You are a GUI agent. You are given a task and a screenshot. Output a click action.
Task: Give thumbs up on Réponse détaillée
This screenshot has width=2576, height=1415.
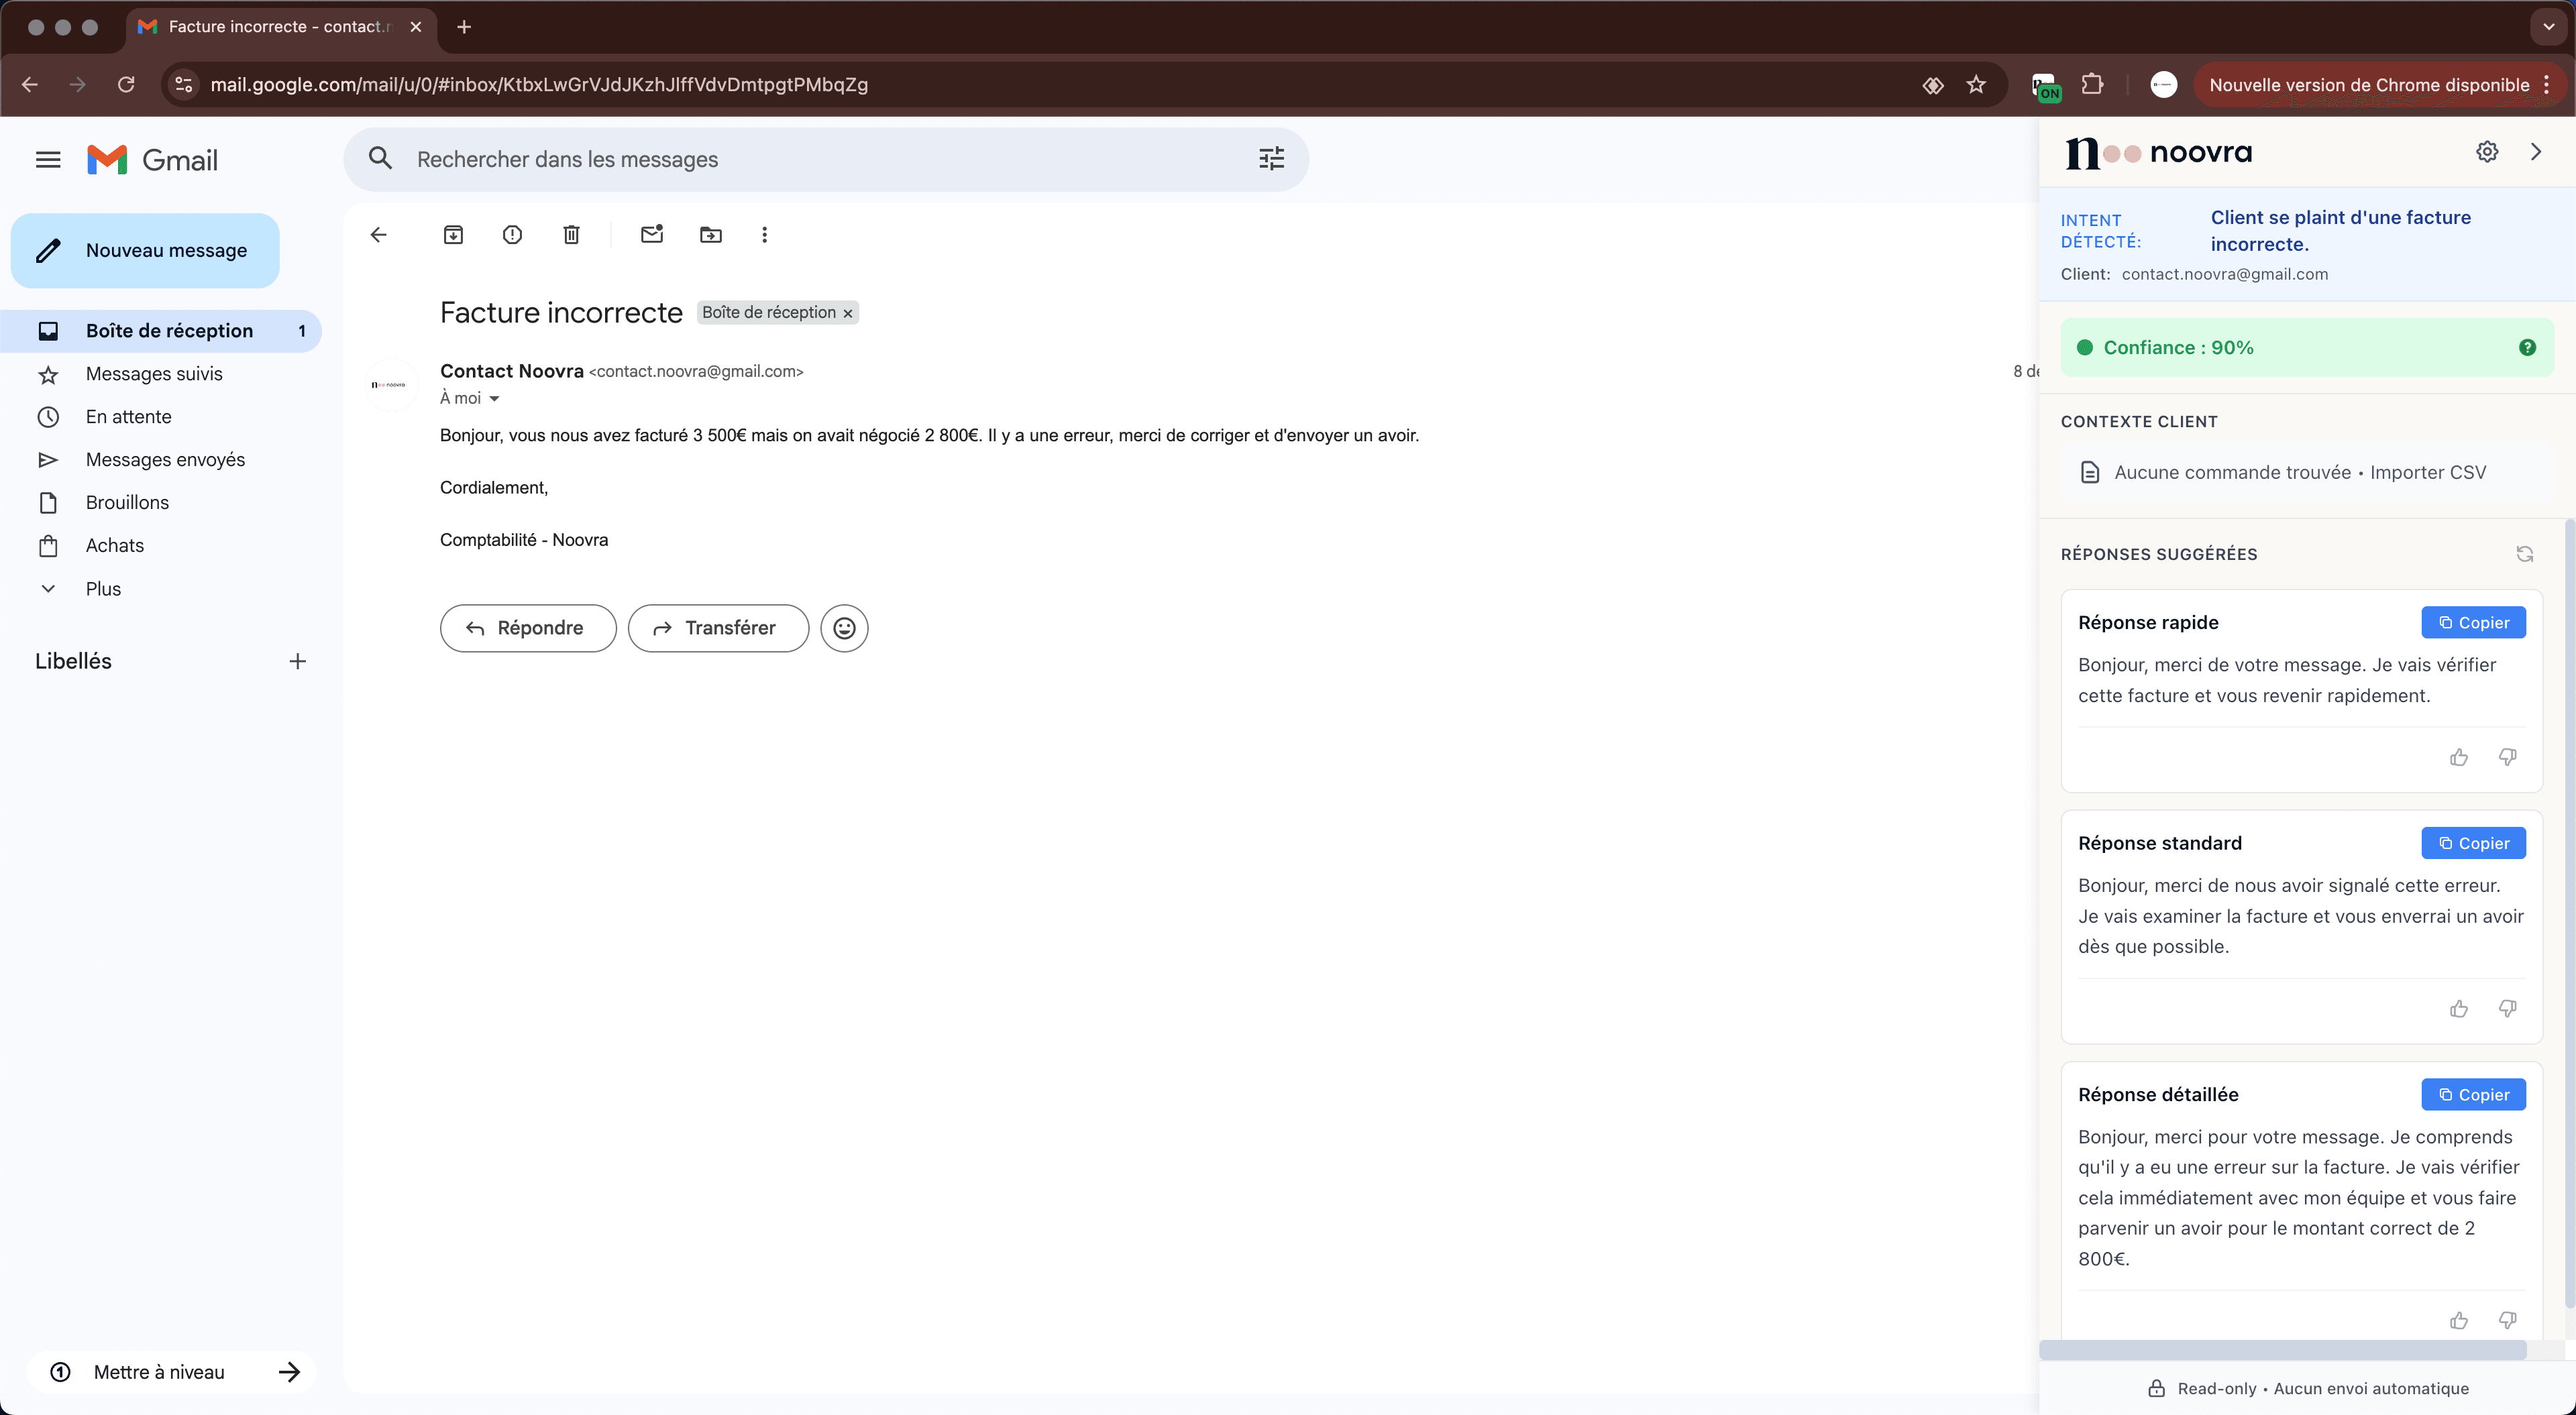point(2459,1320)
